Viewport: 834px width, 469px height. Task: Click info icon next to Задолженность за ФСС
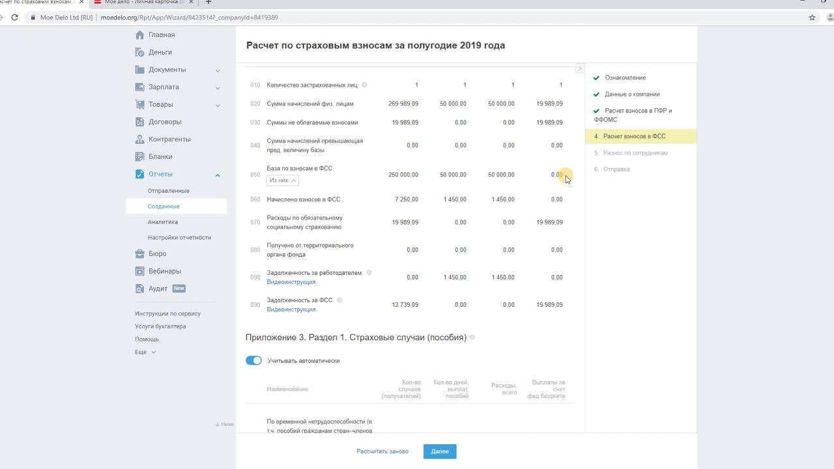tap(339, 300)
